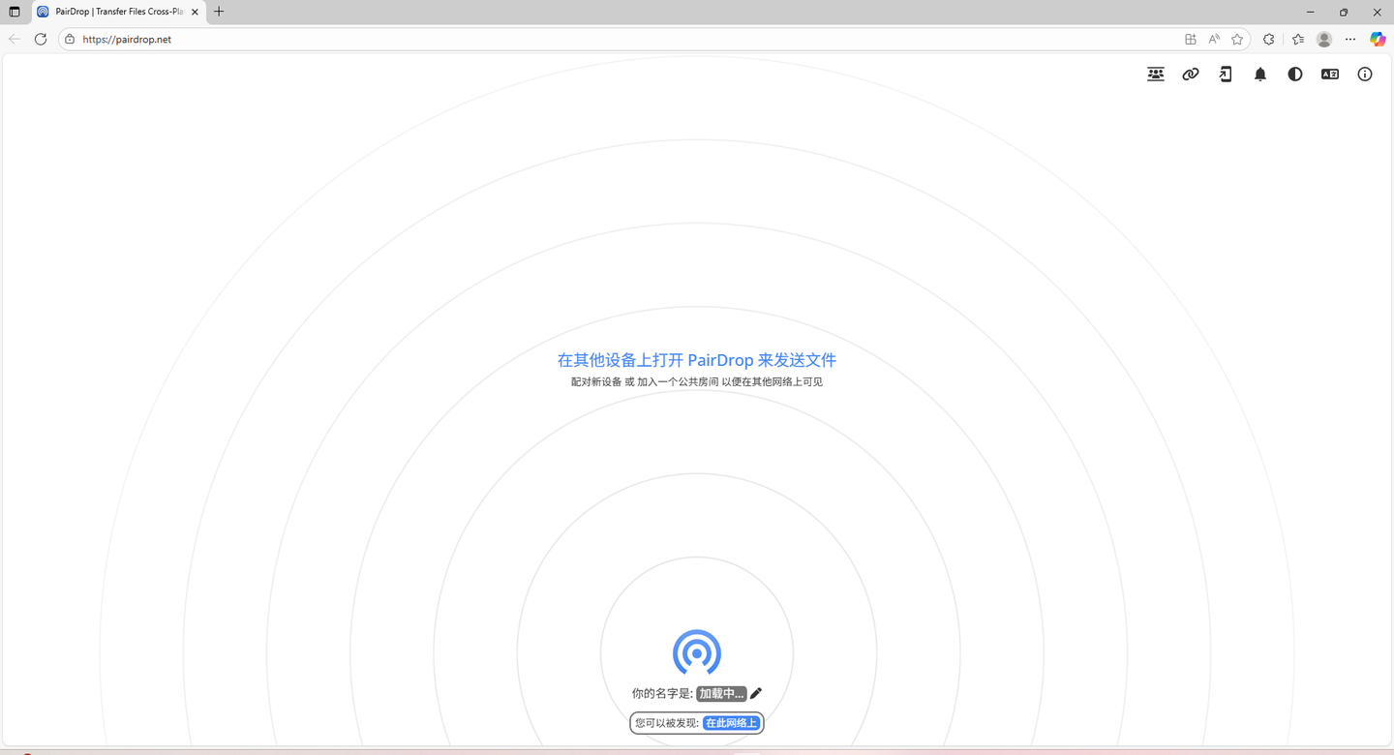Image resolution: width=1394 pixels, height=755 pixels.
Task: Click the pair device link icon
Action: click(x=1191, y=75)
